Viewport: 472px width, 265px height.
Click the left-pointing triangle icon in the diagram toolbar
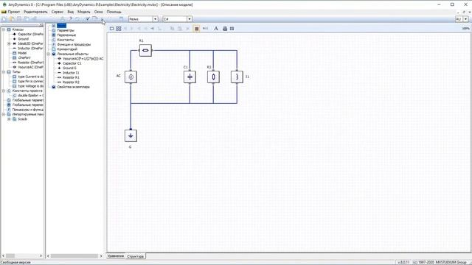click(x=153, y=29)
